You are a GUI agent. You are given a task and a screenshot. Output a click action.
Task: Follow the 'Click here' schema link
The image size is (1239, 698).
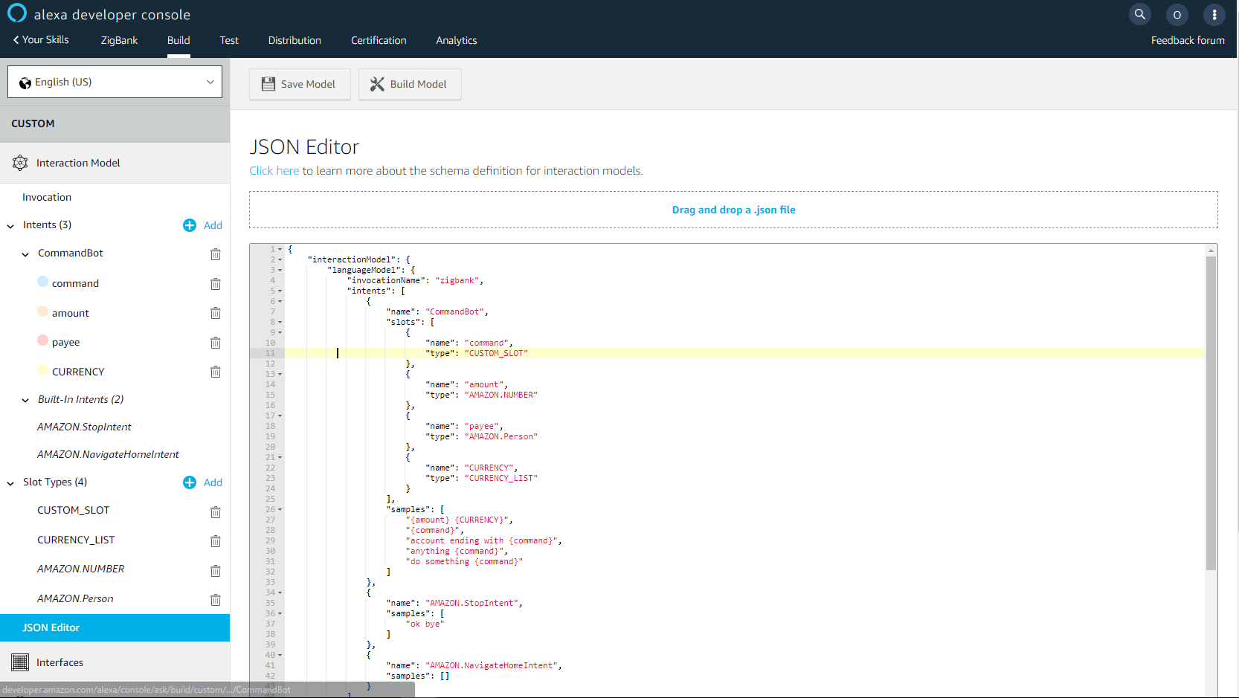(x=274, y=170)
